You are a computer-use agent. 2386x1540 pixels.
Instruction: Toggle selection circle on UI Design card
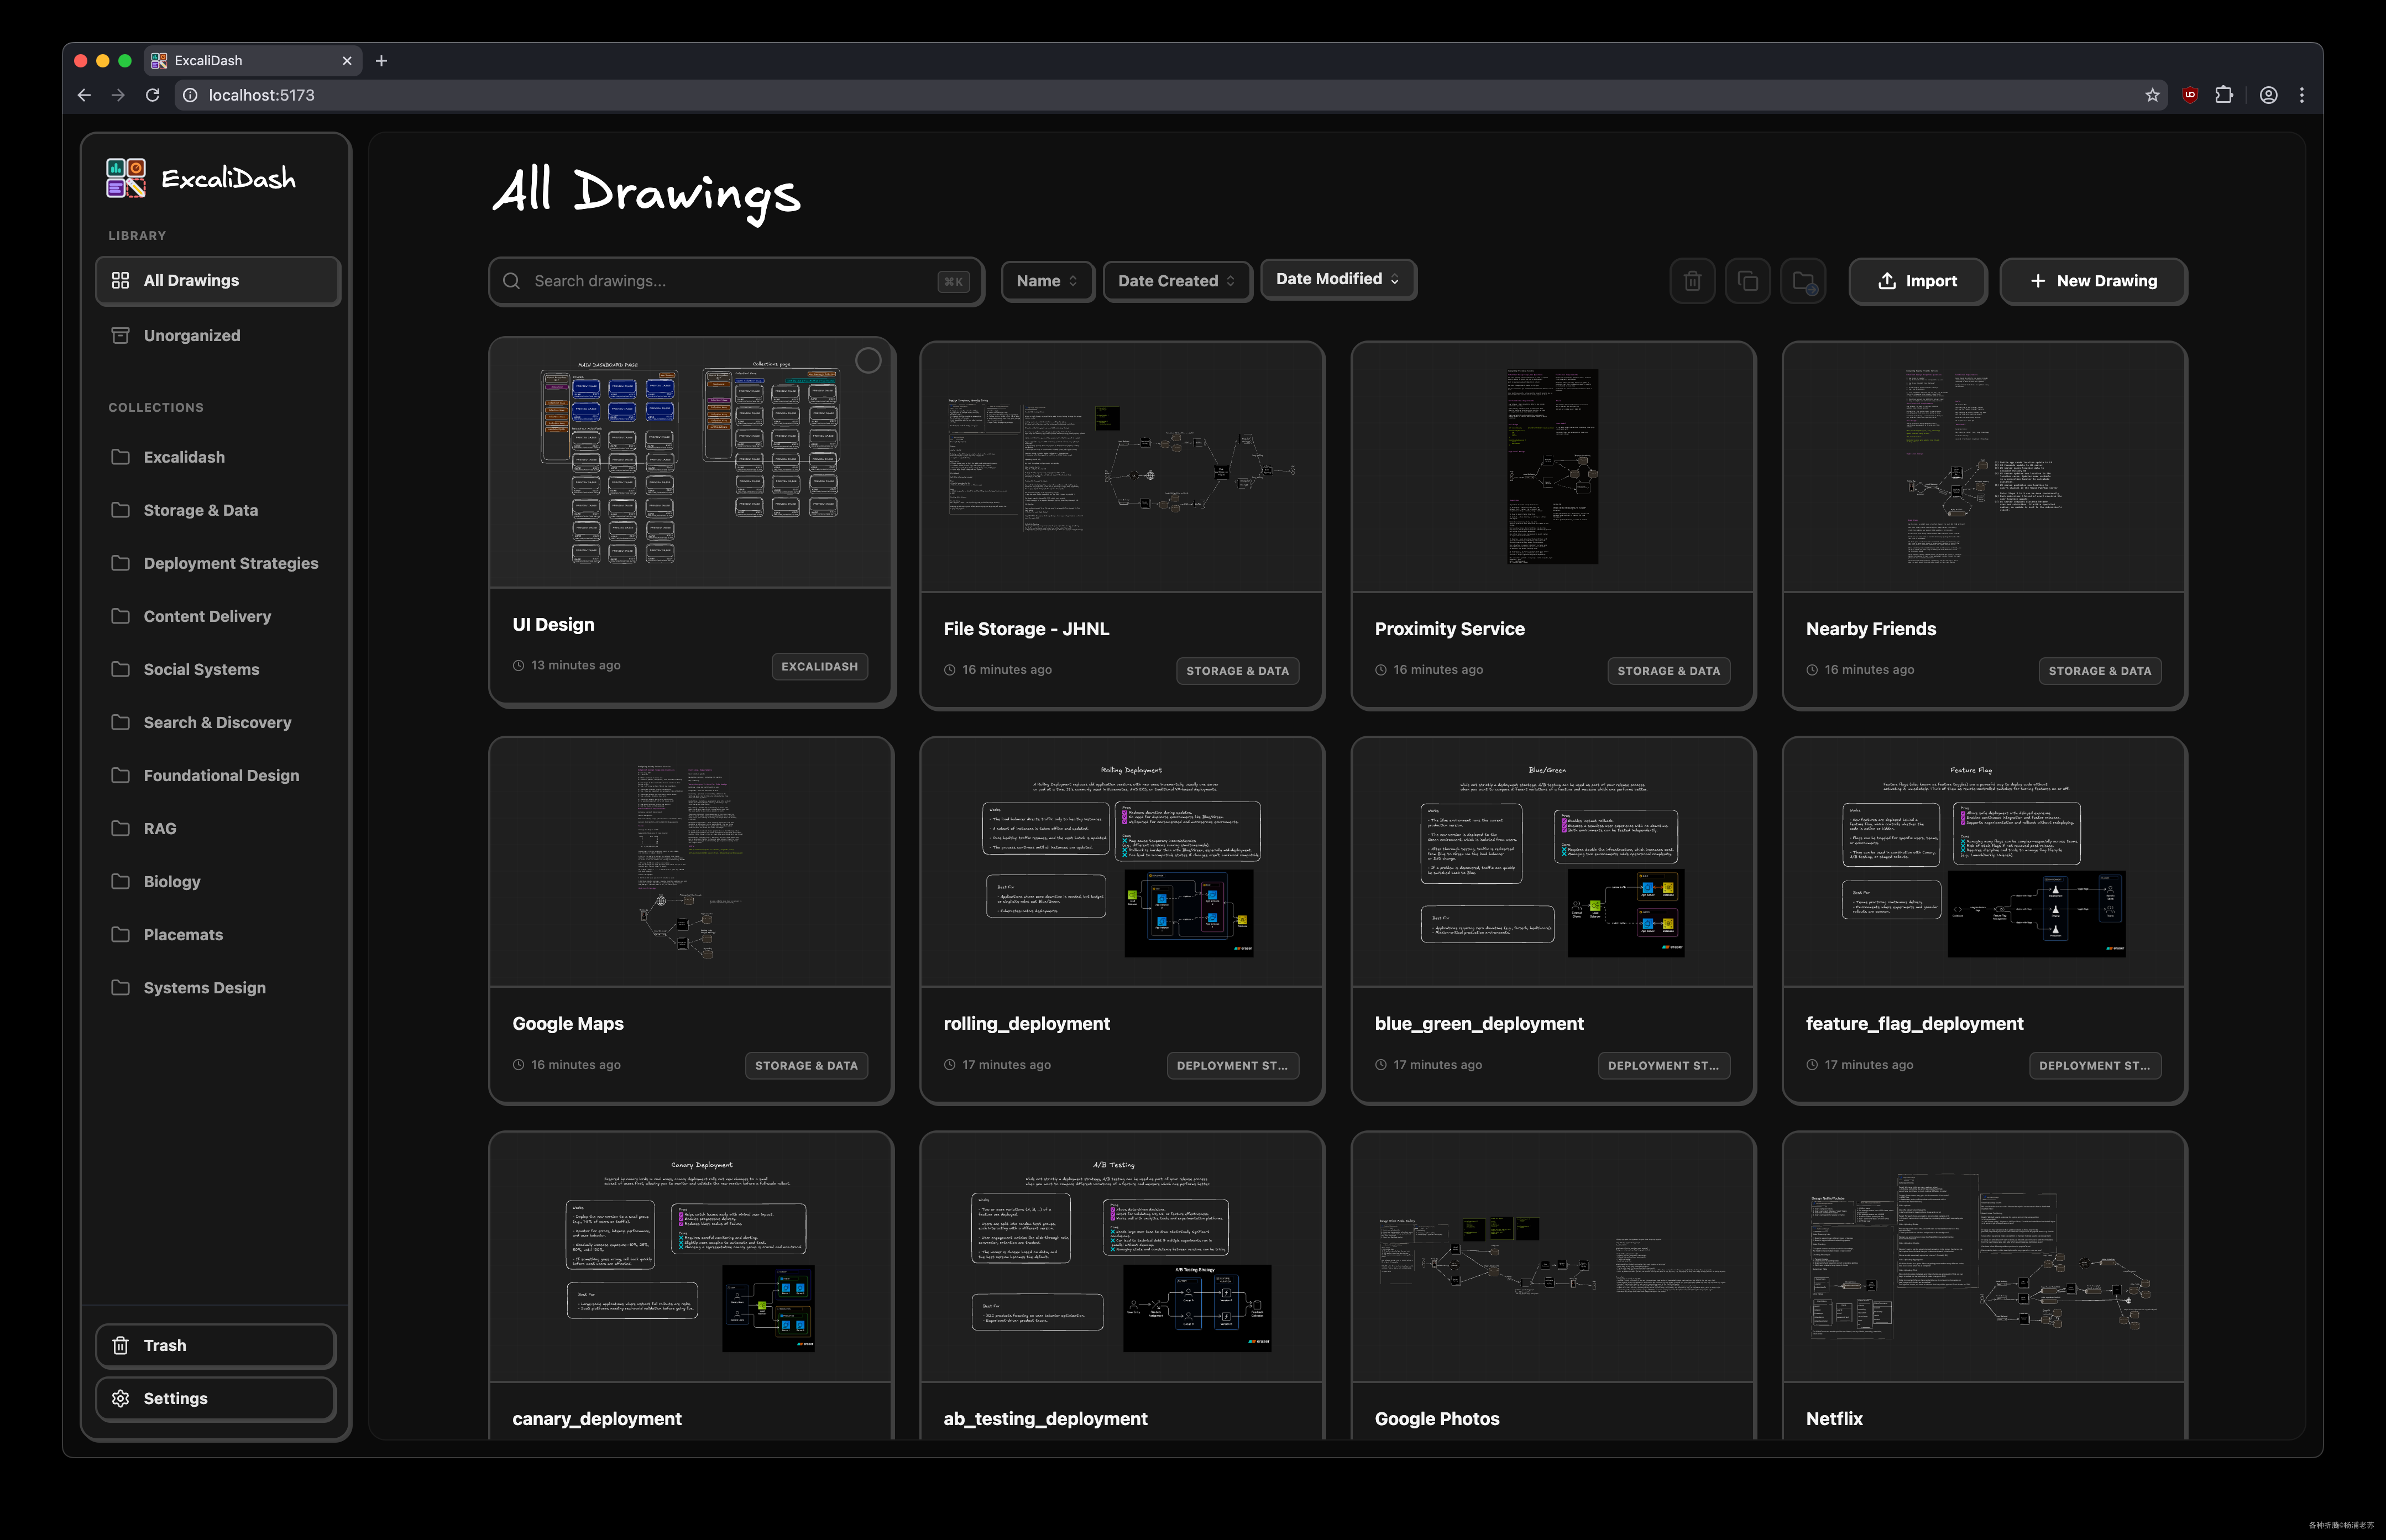pos(868,361)
